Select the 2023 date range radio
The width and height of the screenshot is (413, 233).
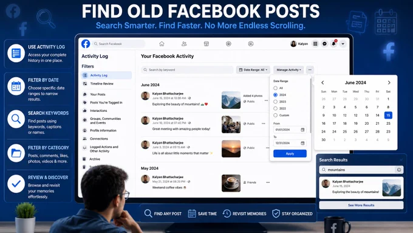tap(276, 102)
